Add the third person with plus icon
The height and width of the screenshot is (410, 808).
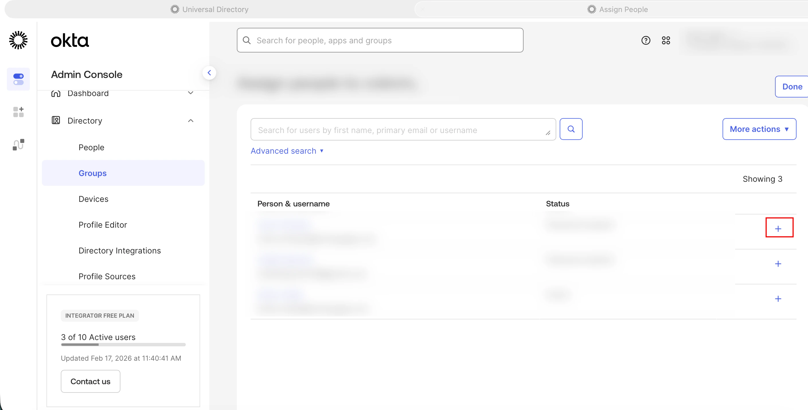778,299
